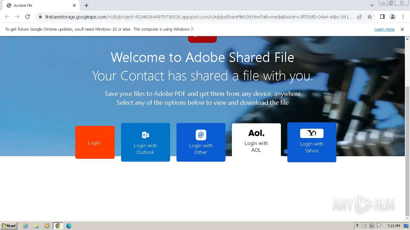Click the red Adobe logo at top

(202, 39)
